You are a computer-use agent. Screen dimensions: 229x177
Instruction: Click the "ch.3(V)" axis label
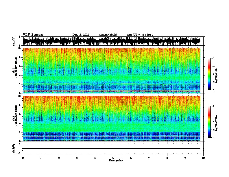14,148
